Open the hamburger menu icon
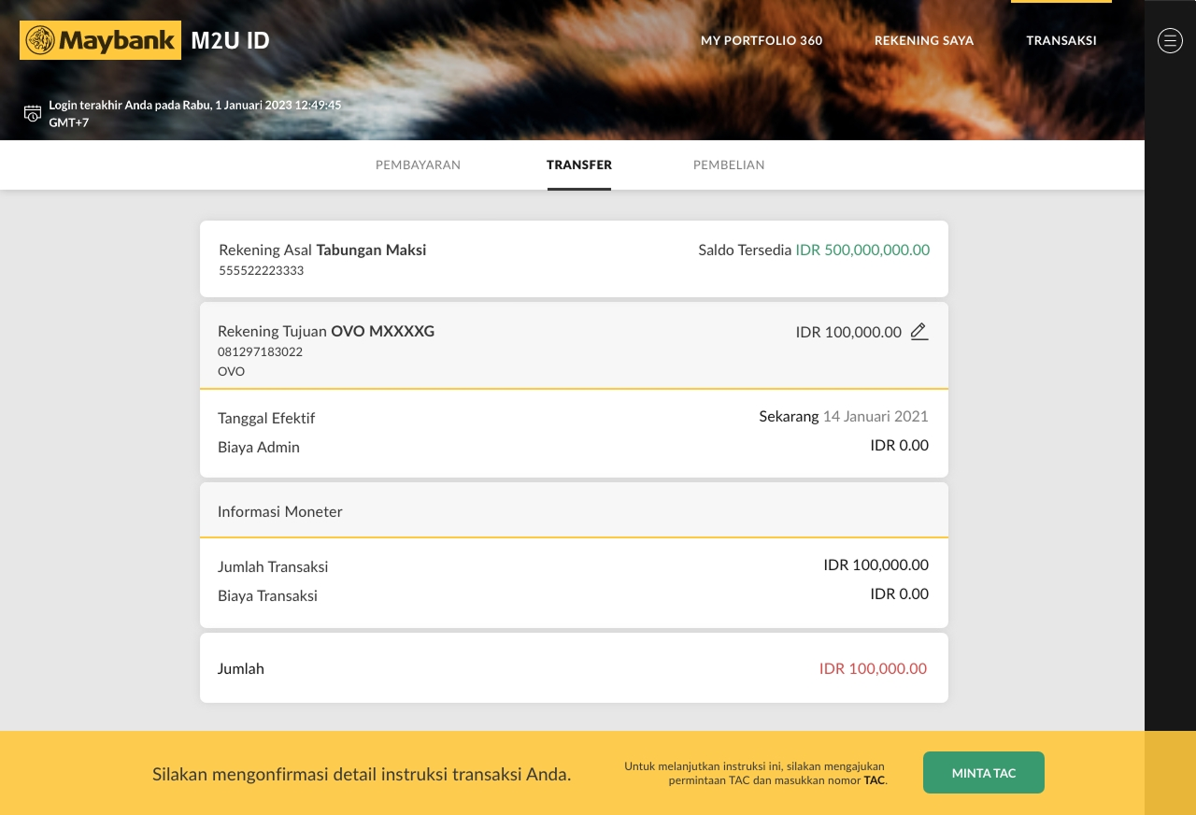 click(1170, 40)
